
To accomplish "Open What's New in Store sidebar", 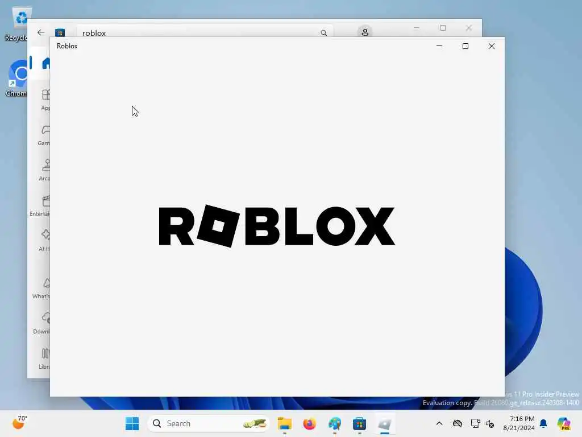I will 41,288.
